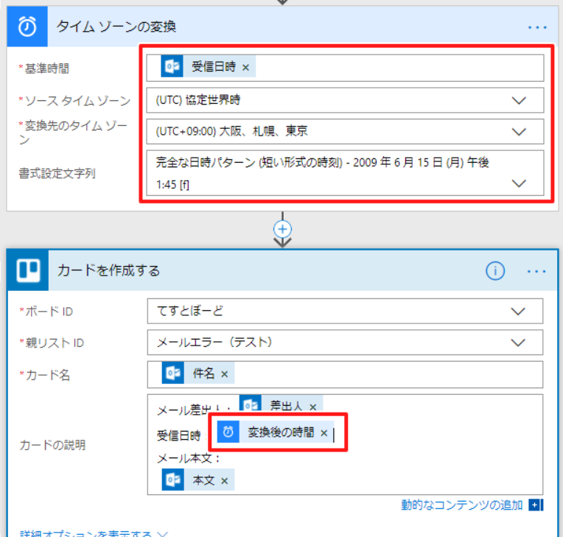This screenshot has width=563, height=537.
Task: Remove the 差出人 token with its x
Action: pos(313,407)
